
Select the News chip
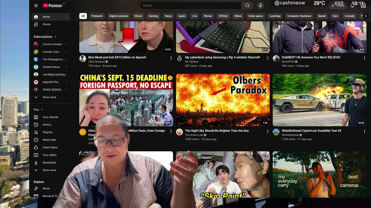tap(168, 16)
